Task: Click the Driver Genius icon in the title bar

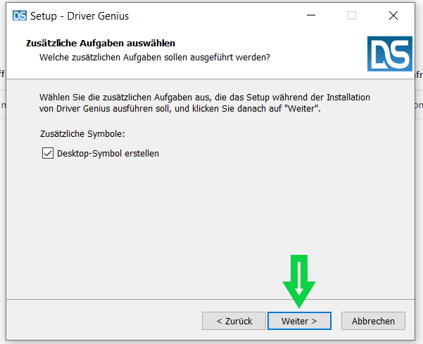Action: click(x=20, y=16)
